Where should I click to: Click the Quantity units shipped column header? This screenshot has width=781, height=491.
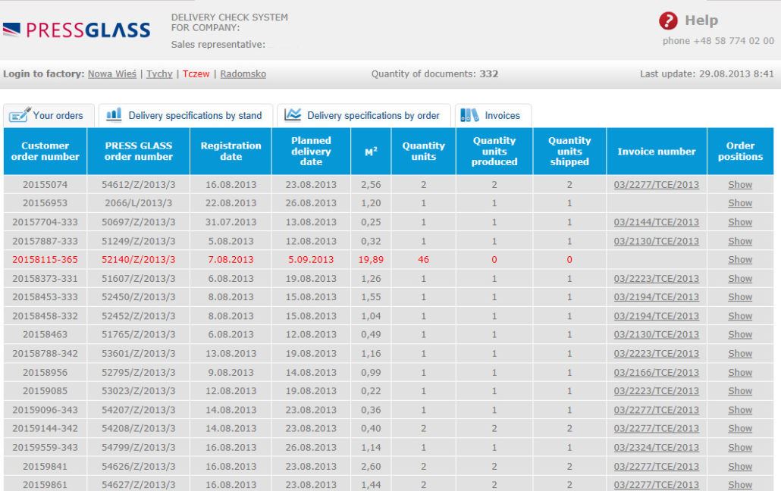pyautogui.click(x=569, y=152)
